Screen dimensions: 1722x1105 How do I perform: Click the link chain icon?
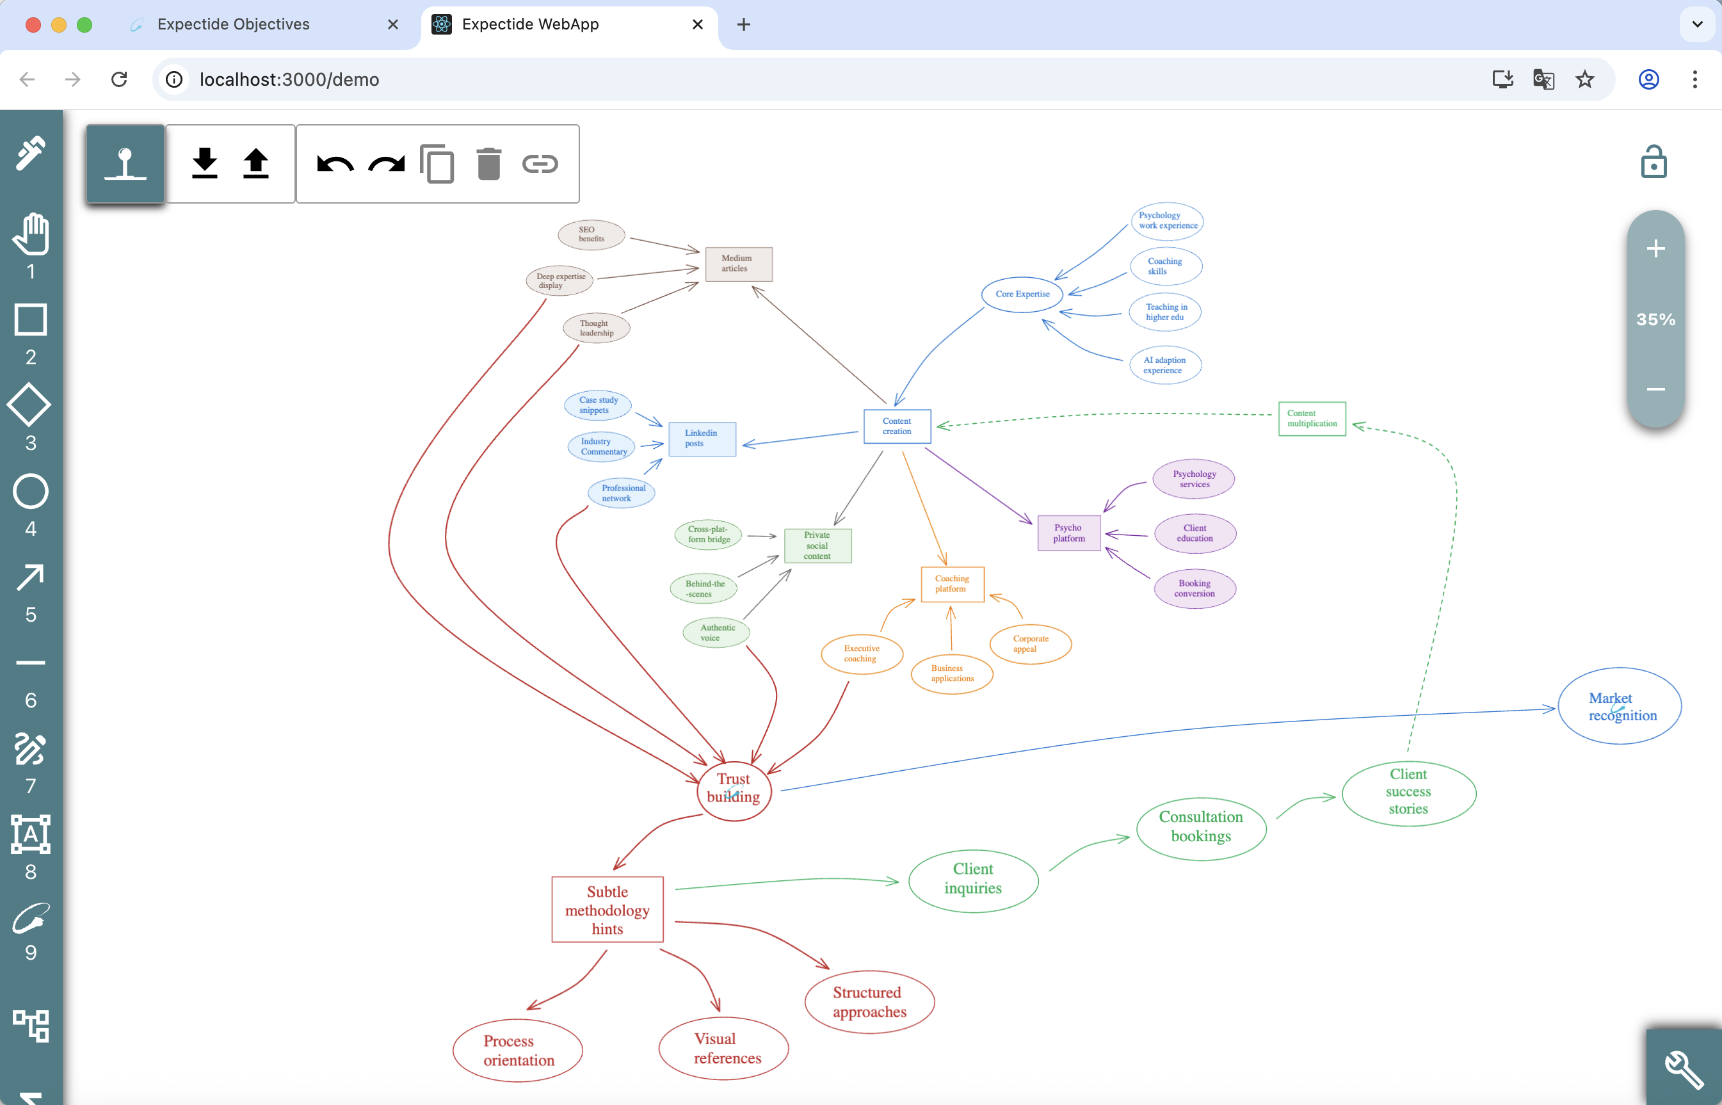pos(540,165)
